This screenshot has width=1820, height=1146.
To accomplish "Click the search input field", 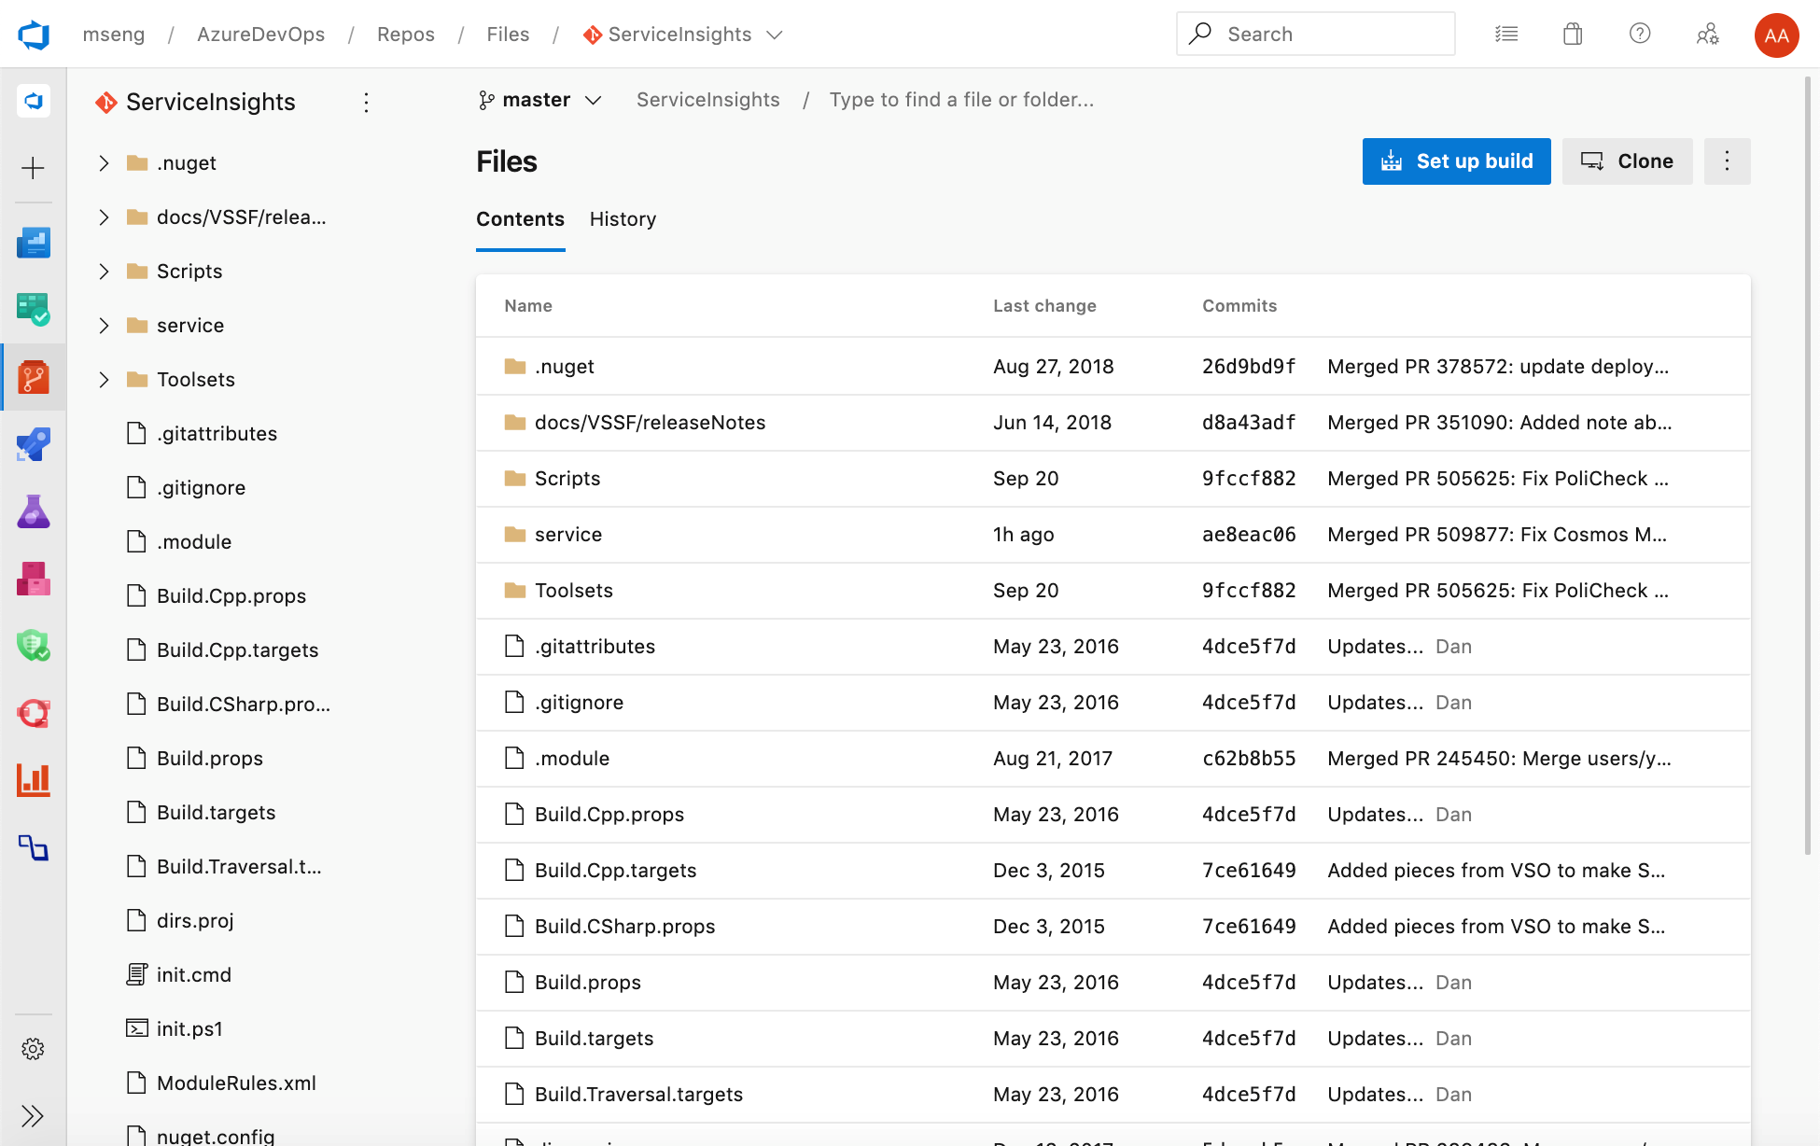I will click(1314, 33).
